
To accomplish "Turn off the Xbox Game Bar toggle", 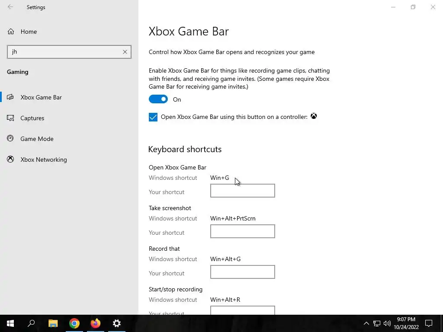I will (158, 99).
